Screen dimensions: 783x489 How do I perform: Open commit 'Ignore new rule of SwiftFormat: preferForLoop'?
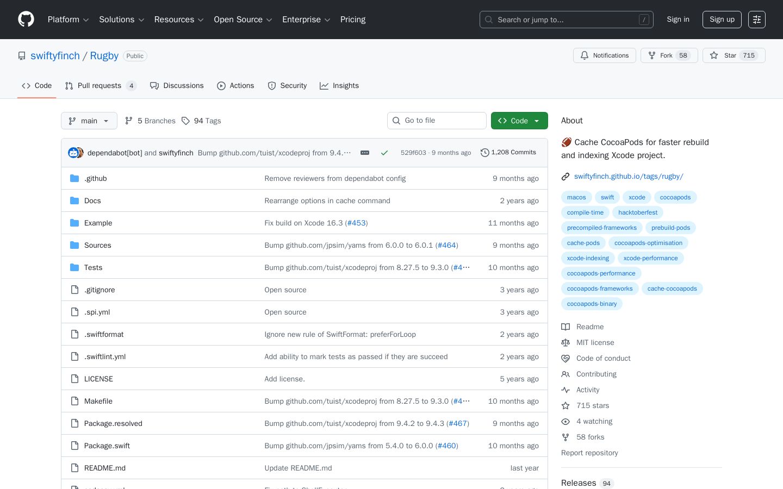[340, 334]
